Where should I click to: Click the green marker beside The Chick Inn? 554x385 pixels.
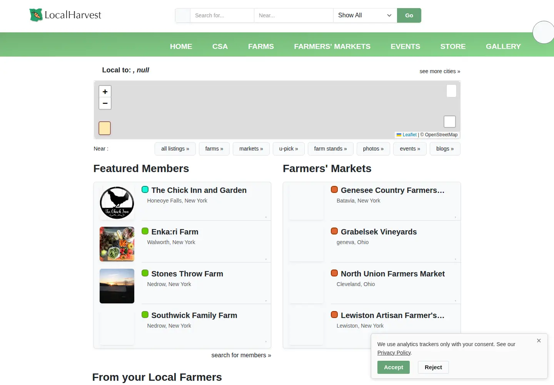[x=145, y=189]
